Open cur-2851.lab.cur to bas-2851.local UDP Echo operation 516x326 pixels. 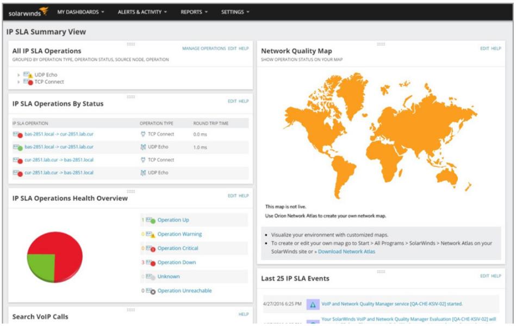(59, 173)
